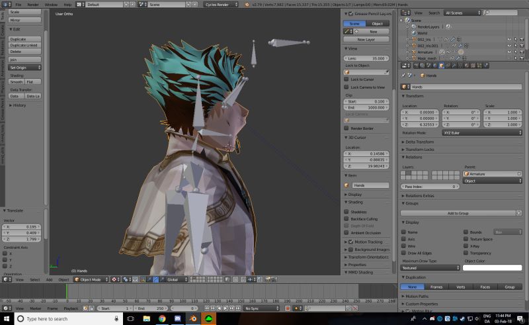Open the Textured maximum draw type dropdown
The height and width of the screenshot is (325, 529).
pyautogui.click(x=430, y=267)
